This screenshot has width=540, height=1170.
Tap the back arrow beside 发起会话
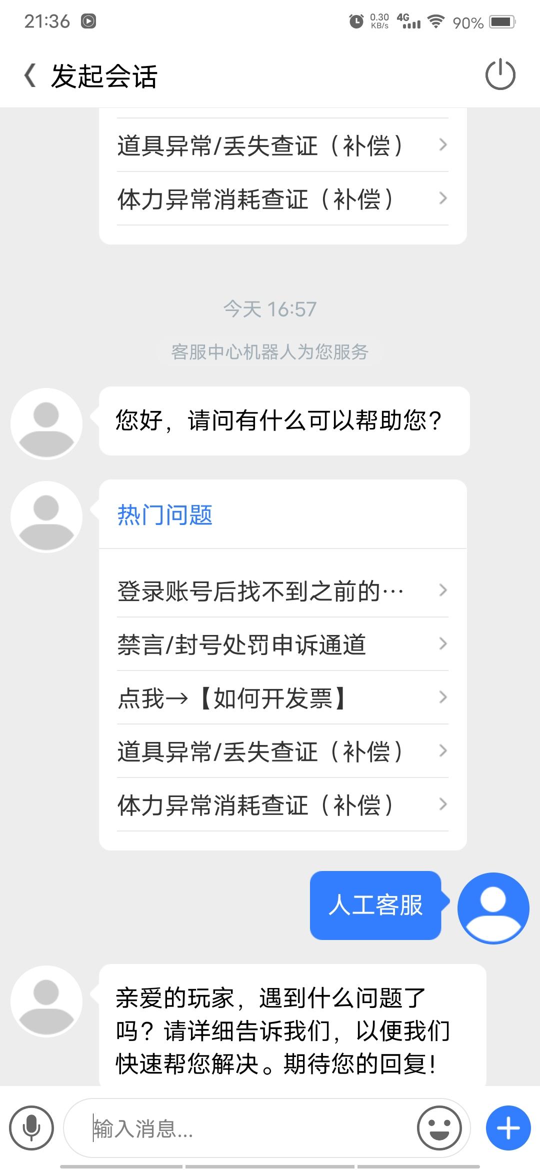tap(30, 76)
